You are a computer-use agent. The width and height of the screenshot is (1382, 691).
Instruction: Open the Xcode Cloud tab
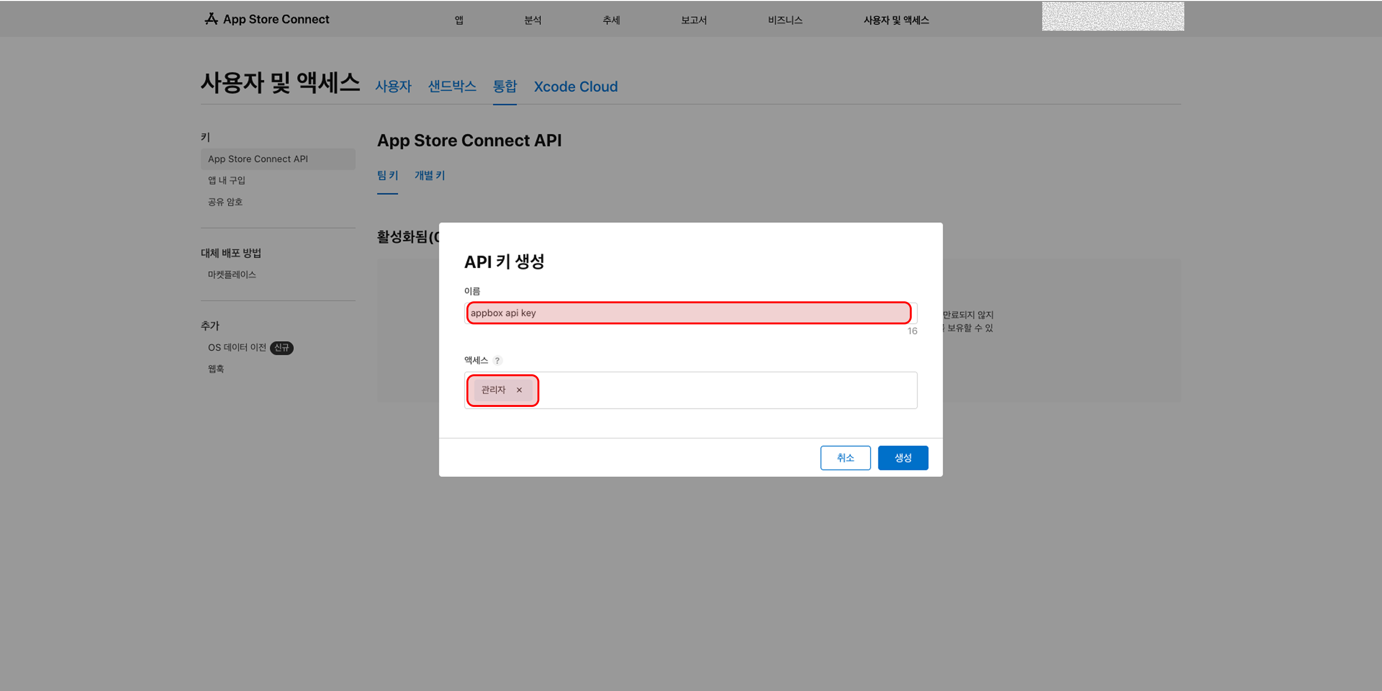coord(575,86)
